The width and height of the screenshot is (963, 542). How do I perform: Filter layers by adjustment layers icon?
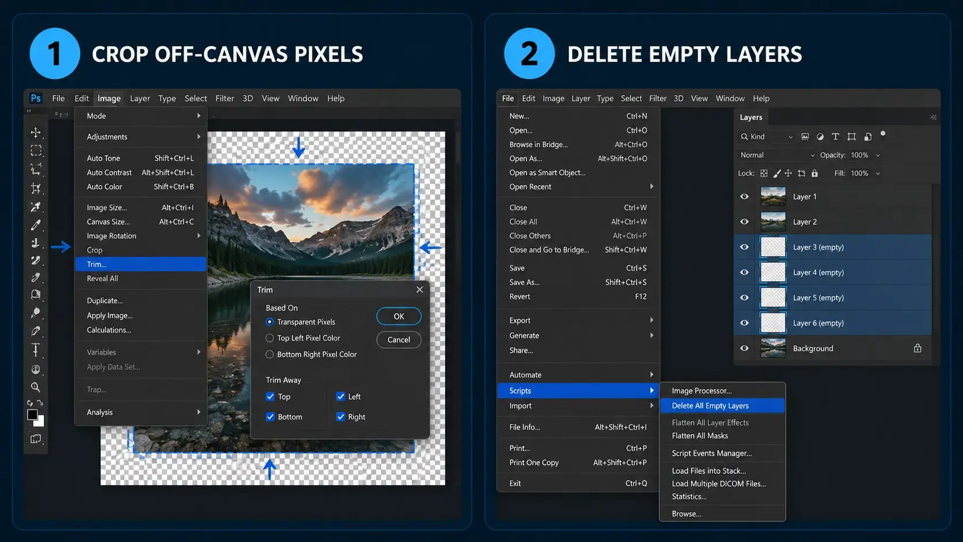click(820, 137)
